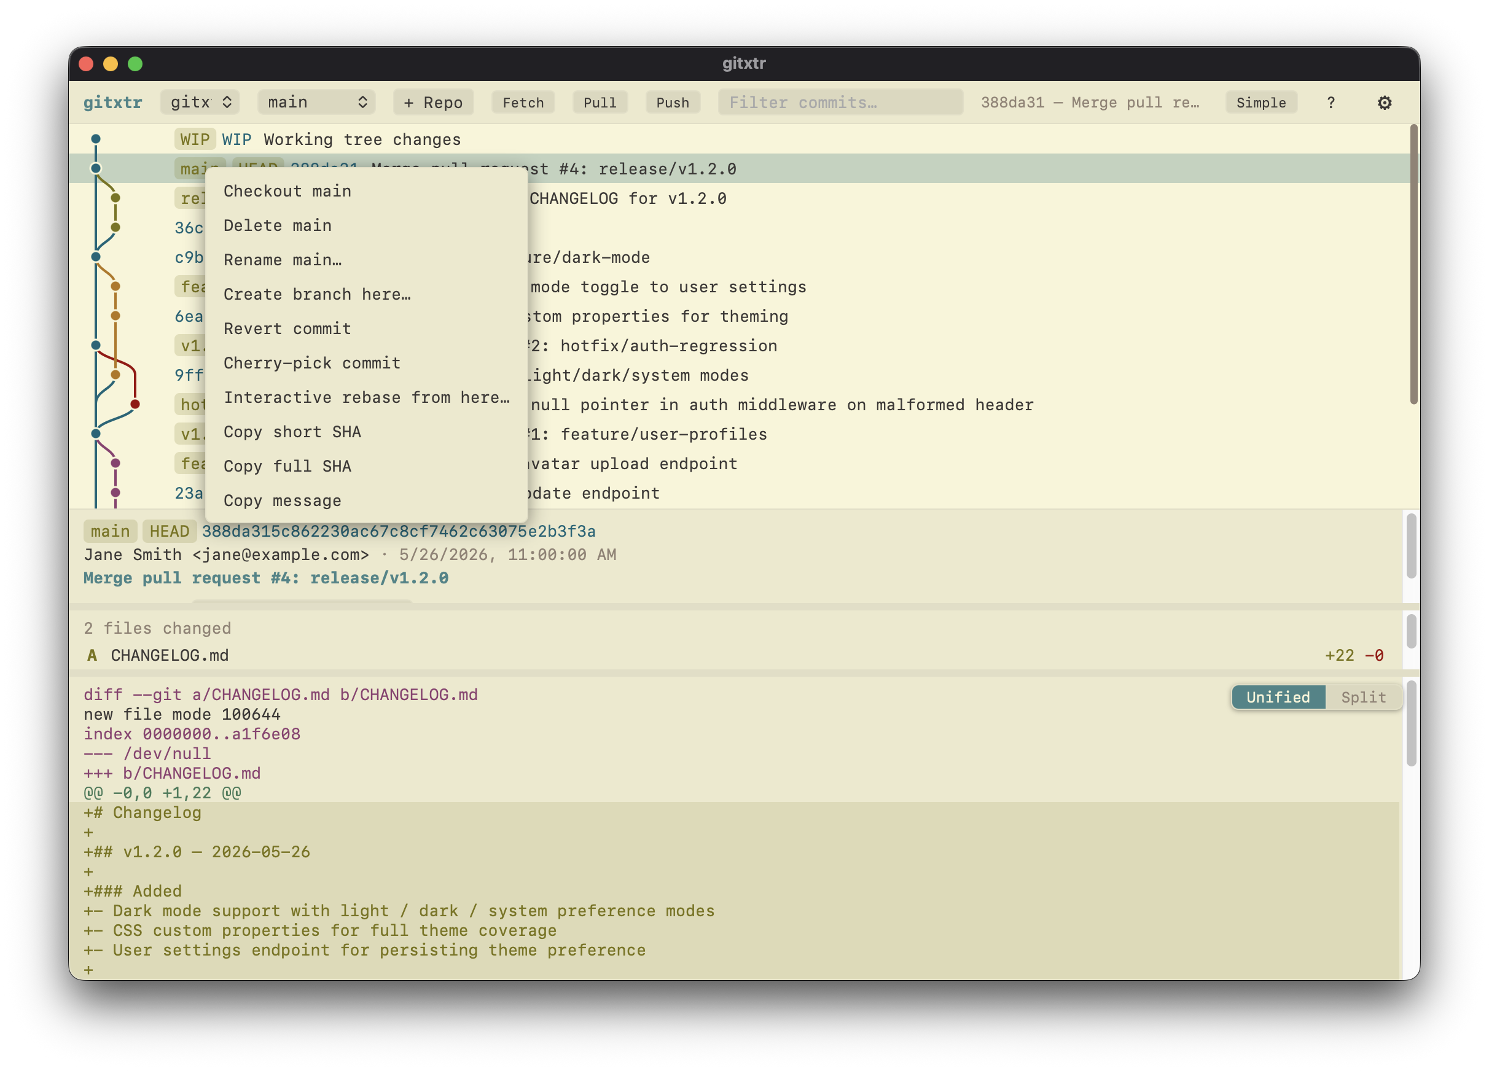This screenshot has width=1489, height=1071.
Task: Open the CHANGELOG.md changed file row
Action: click(x=735, y=655)
